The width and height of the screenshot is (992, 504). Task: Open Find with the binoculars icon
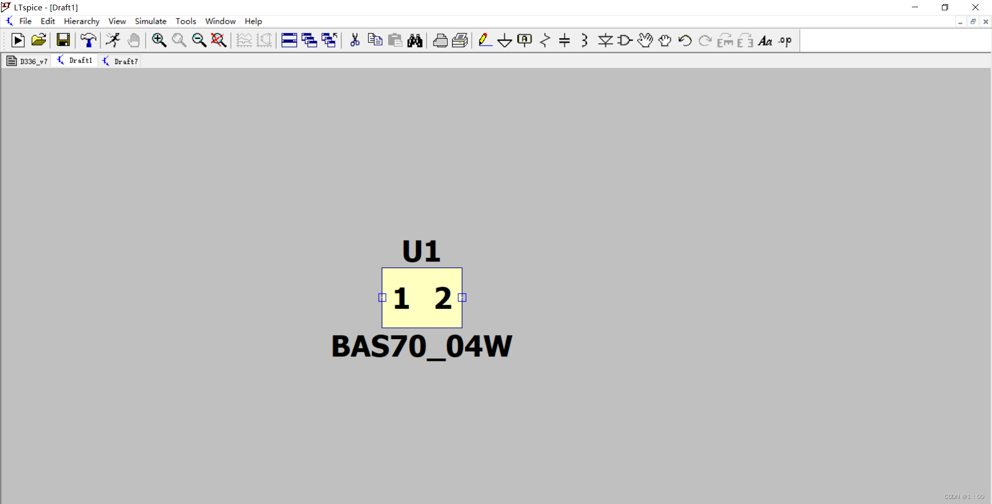pos(415,40)
